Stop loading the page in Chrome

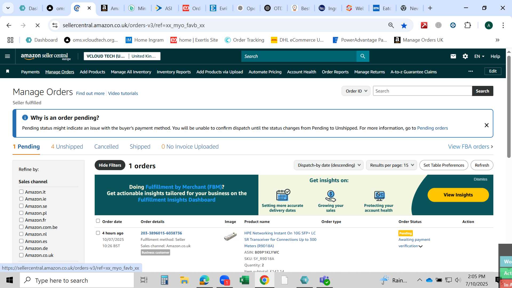(x=38, y=25)
